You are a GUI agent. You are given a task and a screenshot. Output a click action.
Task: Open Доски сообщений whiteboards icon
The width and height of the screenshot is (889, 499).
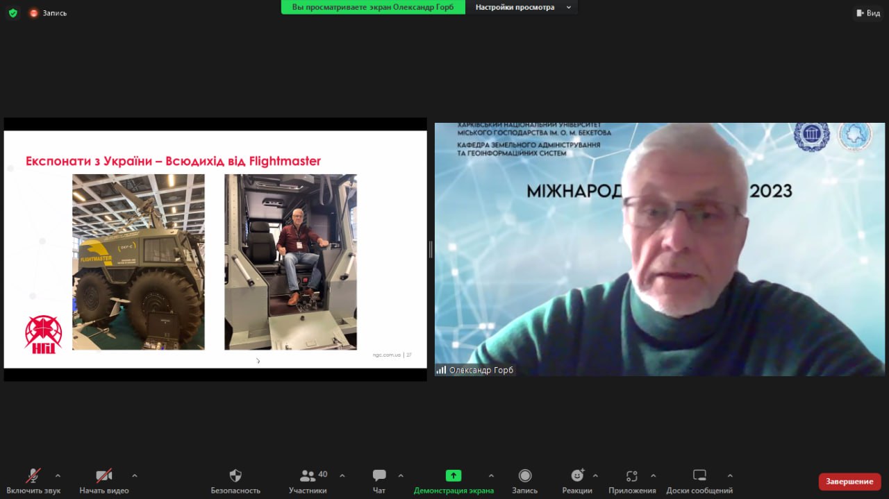tap(699, 475)
